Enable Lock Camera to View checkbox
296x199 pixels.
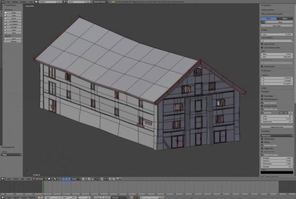(262, 47)
